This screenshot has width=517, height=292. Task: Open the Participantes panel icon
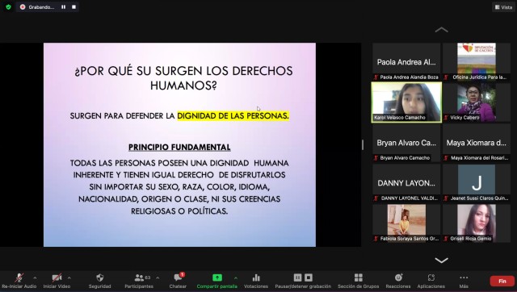(x=139, y=277)
